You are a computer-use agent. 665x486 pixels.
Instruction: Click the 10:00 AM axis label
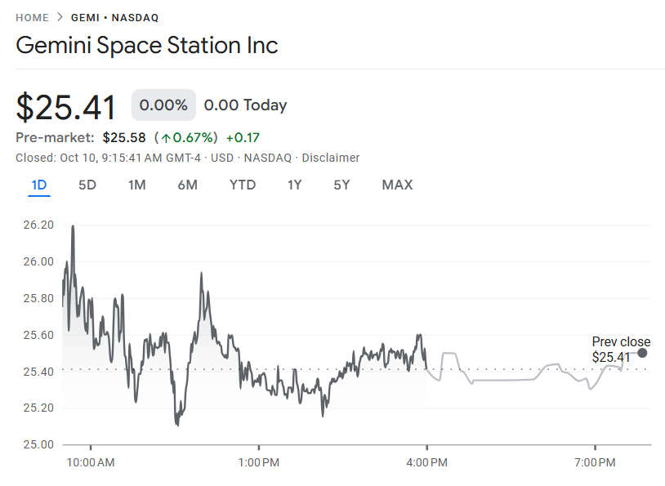pyautogui.click(x=91, y=463)
